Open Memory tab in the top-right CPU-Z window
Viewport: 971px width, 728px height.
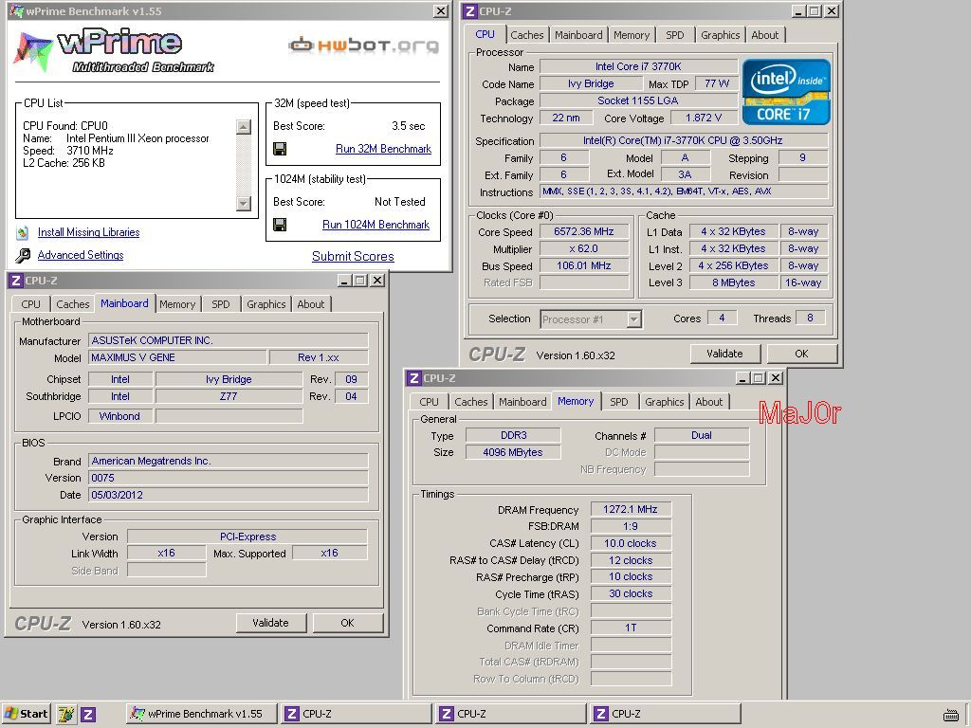point(632,35)
